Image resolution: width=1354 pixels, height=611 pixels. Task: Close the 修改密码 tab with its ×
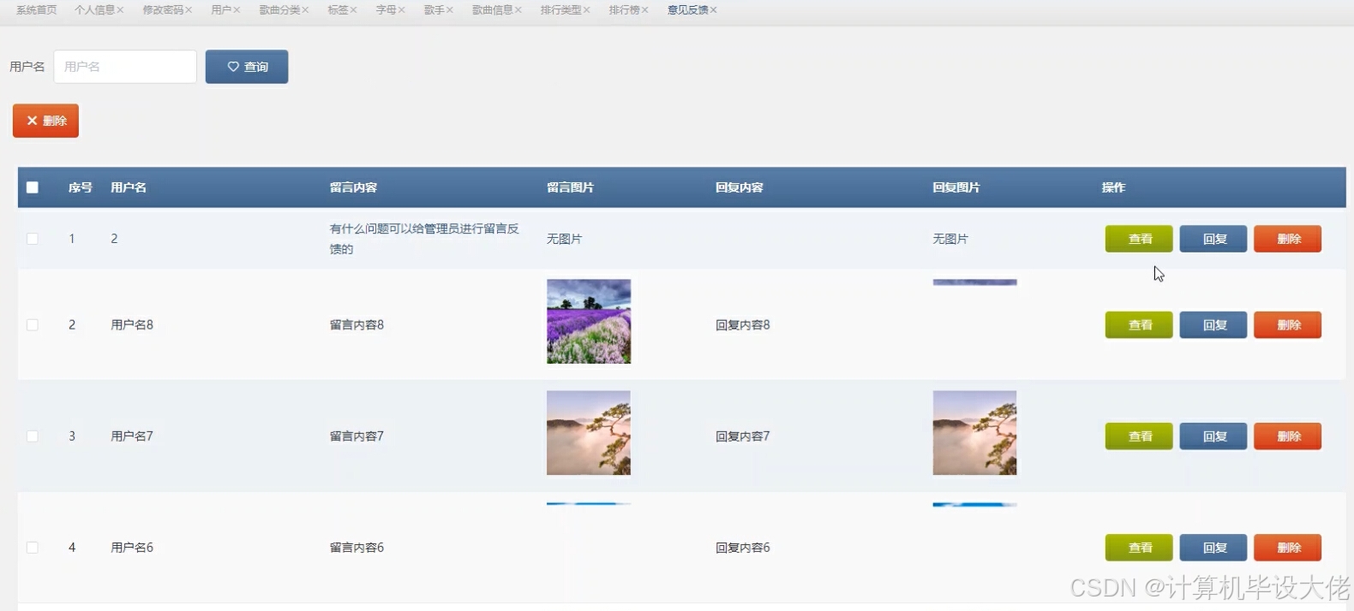pos(189,10)
